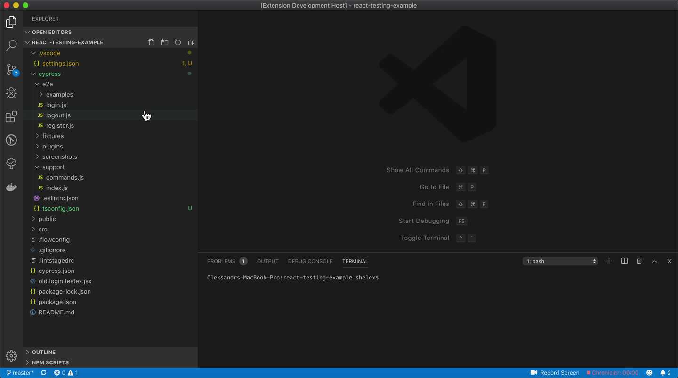This screenshot has width=678, height=378.
Task: Select the Terminal tab
Action: tap(355, 261)
